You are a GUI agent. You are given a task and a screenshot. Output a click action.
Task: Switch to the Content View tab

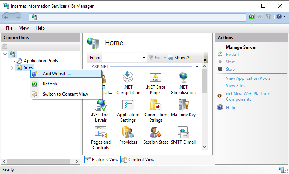coord(138,160)
